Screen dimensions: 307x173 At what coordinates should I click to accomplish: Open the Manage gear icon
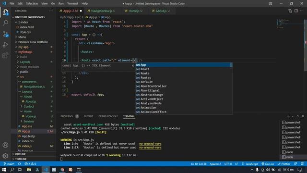(5, 156)
